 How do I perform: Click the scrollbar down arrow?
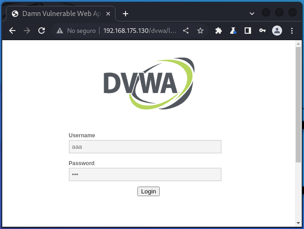click(298, 223)
